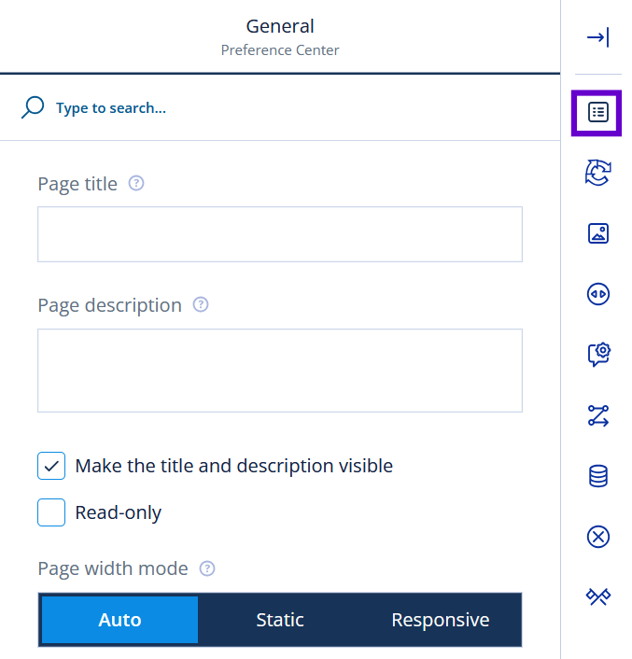Show help for Page title

136,183
